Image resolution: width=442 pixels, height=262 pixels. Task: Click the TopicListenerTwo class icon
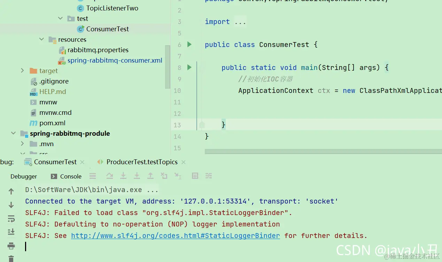[80, 8]
